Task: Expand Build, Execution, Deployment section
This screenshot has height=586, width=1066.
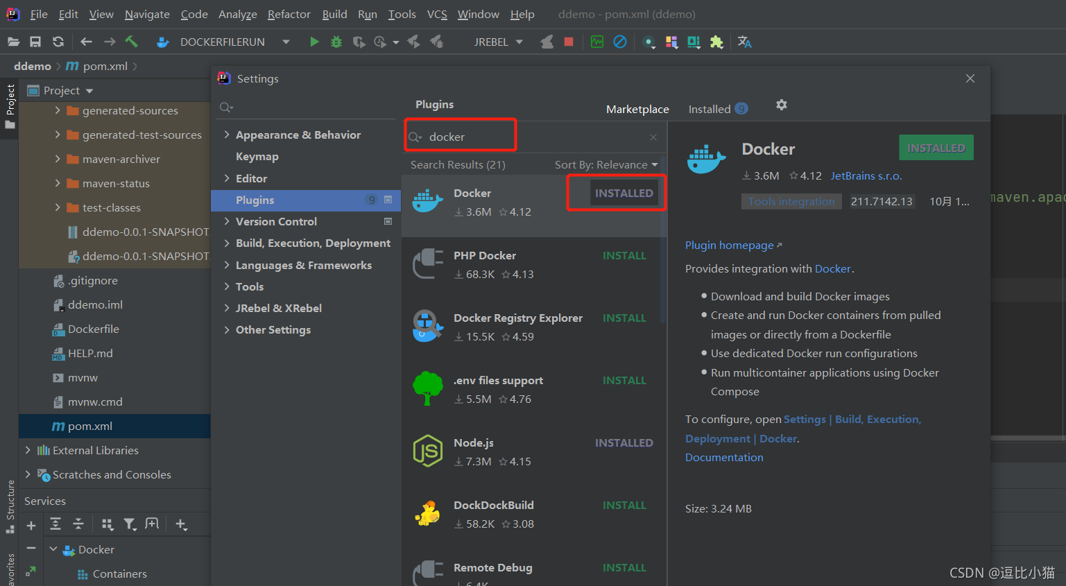Action: [x=227, y=243]
